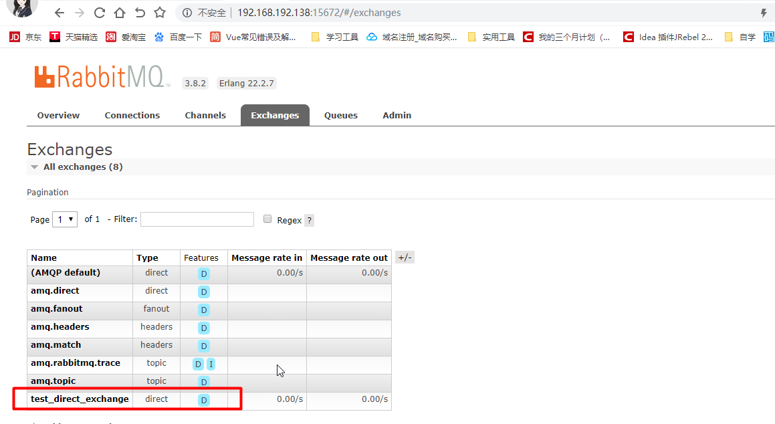The image size is (775, 424).
Task: Click the I internal badge for amq.rabbitmq.trace
Action: pos(211,364)
